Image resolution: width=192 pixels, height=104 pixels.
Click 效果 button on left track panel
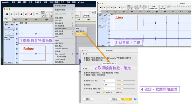[x=9, y=28]
